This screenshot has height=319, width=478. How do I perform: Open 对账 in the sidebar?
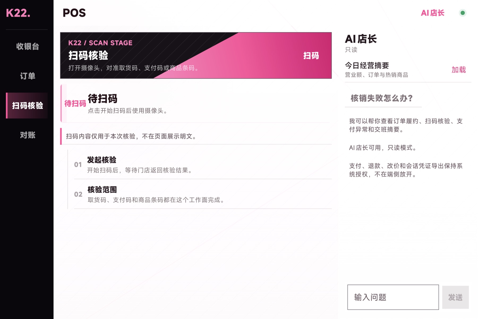(27, 135)
